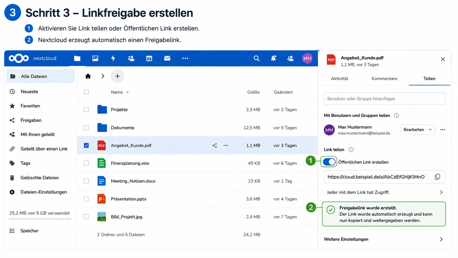
Task: Check the Dokumente row checkbox
Action: tap(86, 127)
